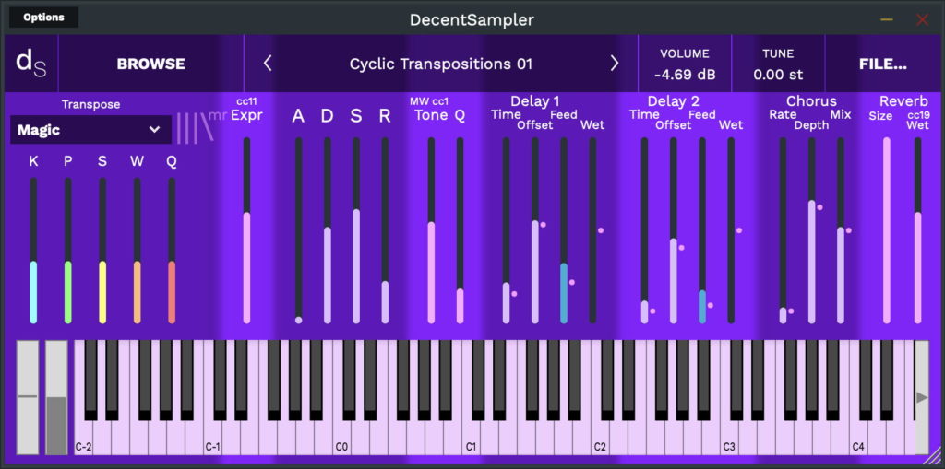Adjust the Delay 1 Offset slider
945x469 pixels.
535,230
